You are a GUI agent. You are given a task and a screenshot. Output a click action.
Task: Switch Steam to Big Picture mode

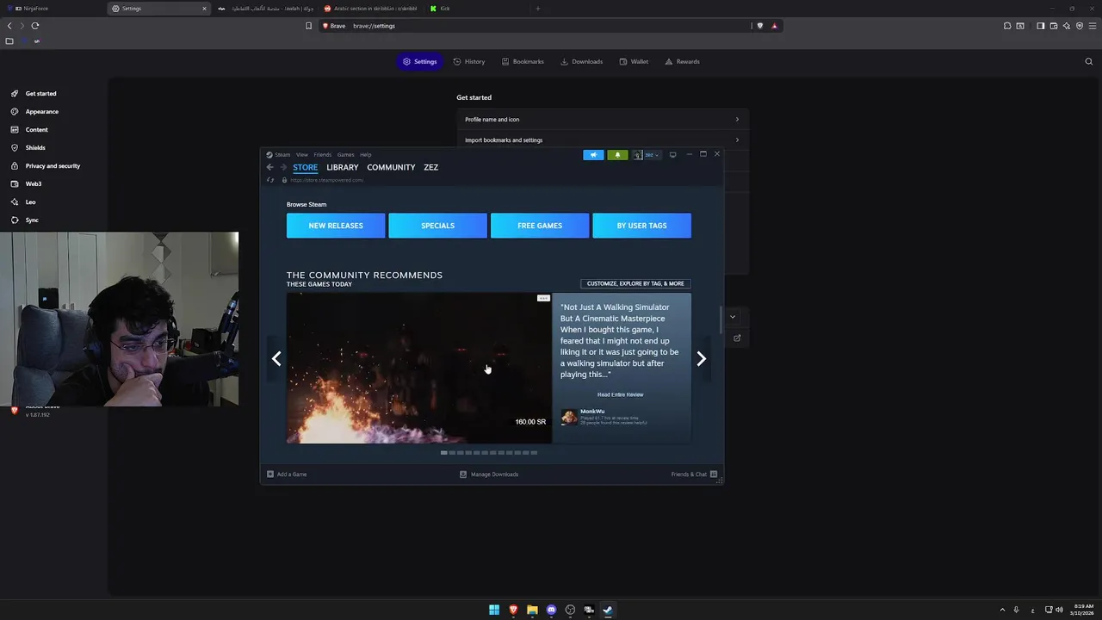click(x=672, y=155)
